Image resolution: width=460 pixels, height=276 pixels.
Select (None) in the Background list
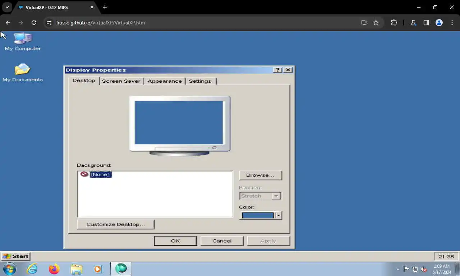(101, 174)
